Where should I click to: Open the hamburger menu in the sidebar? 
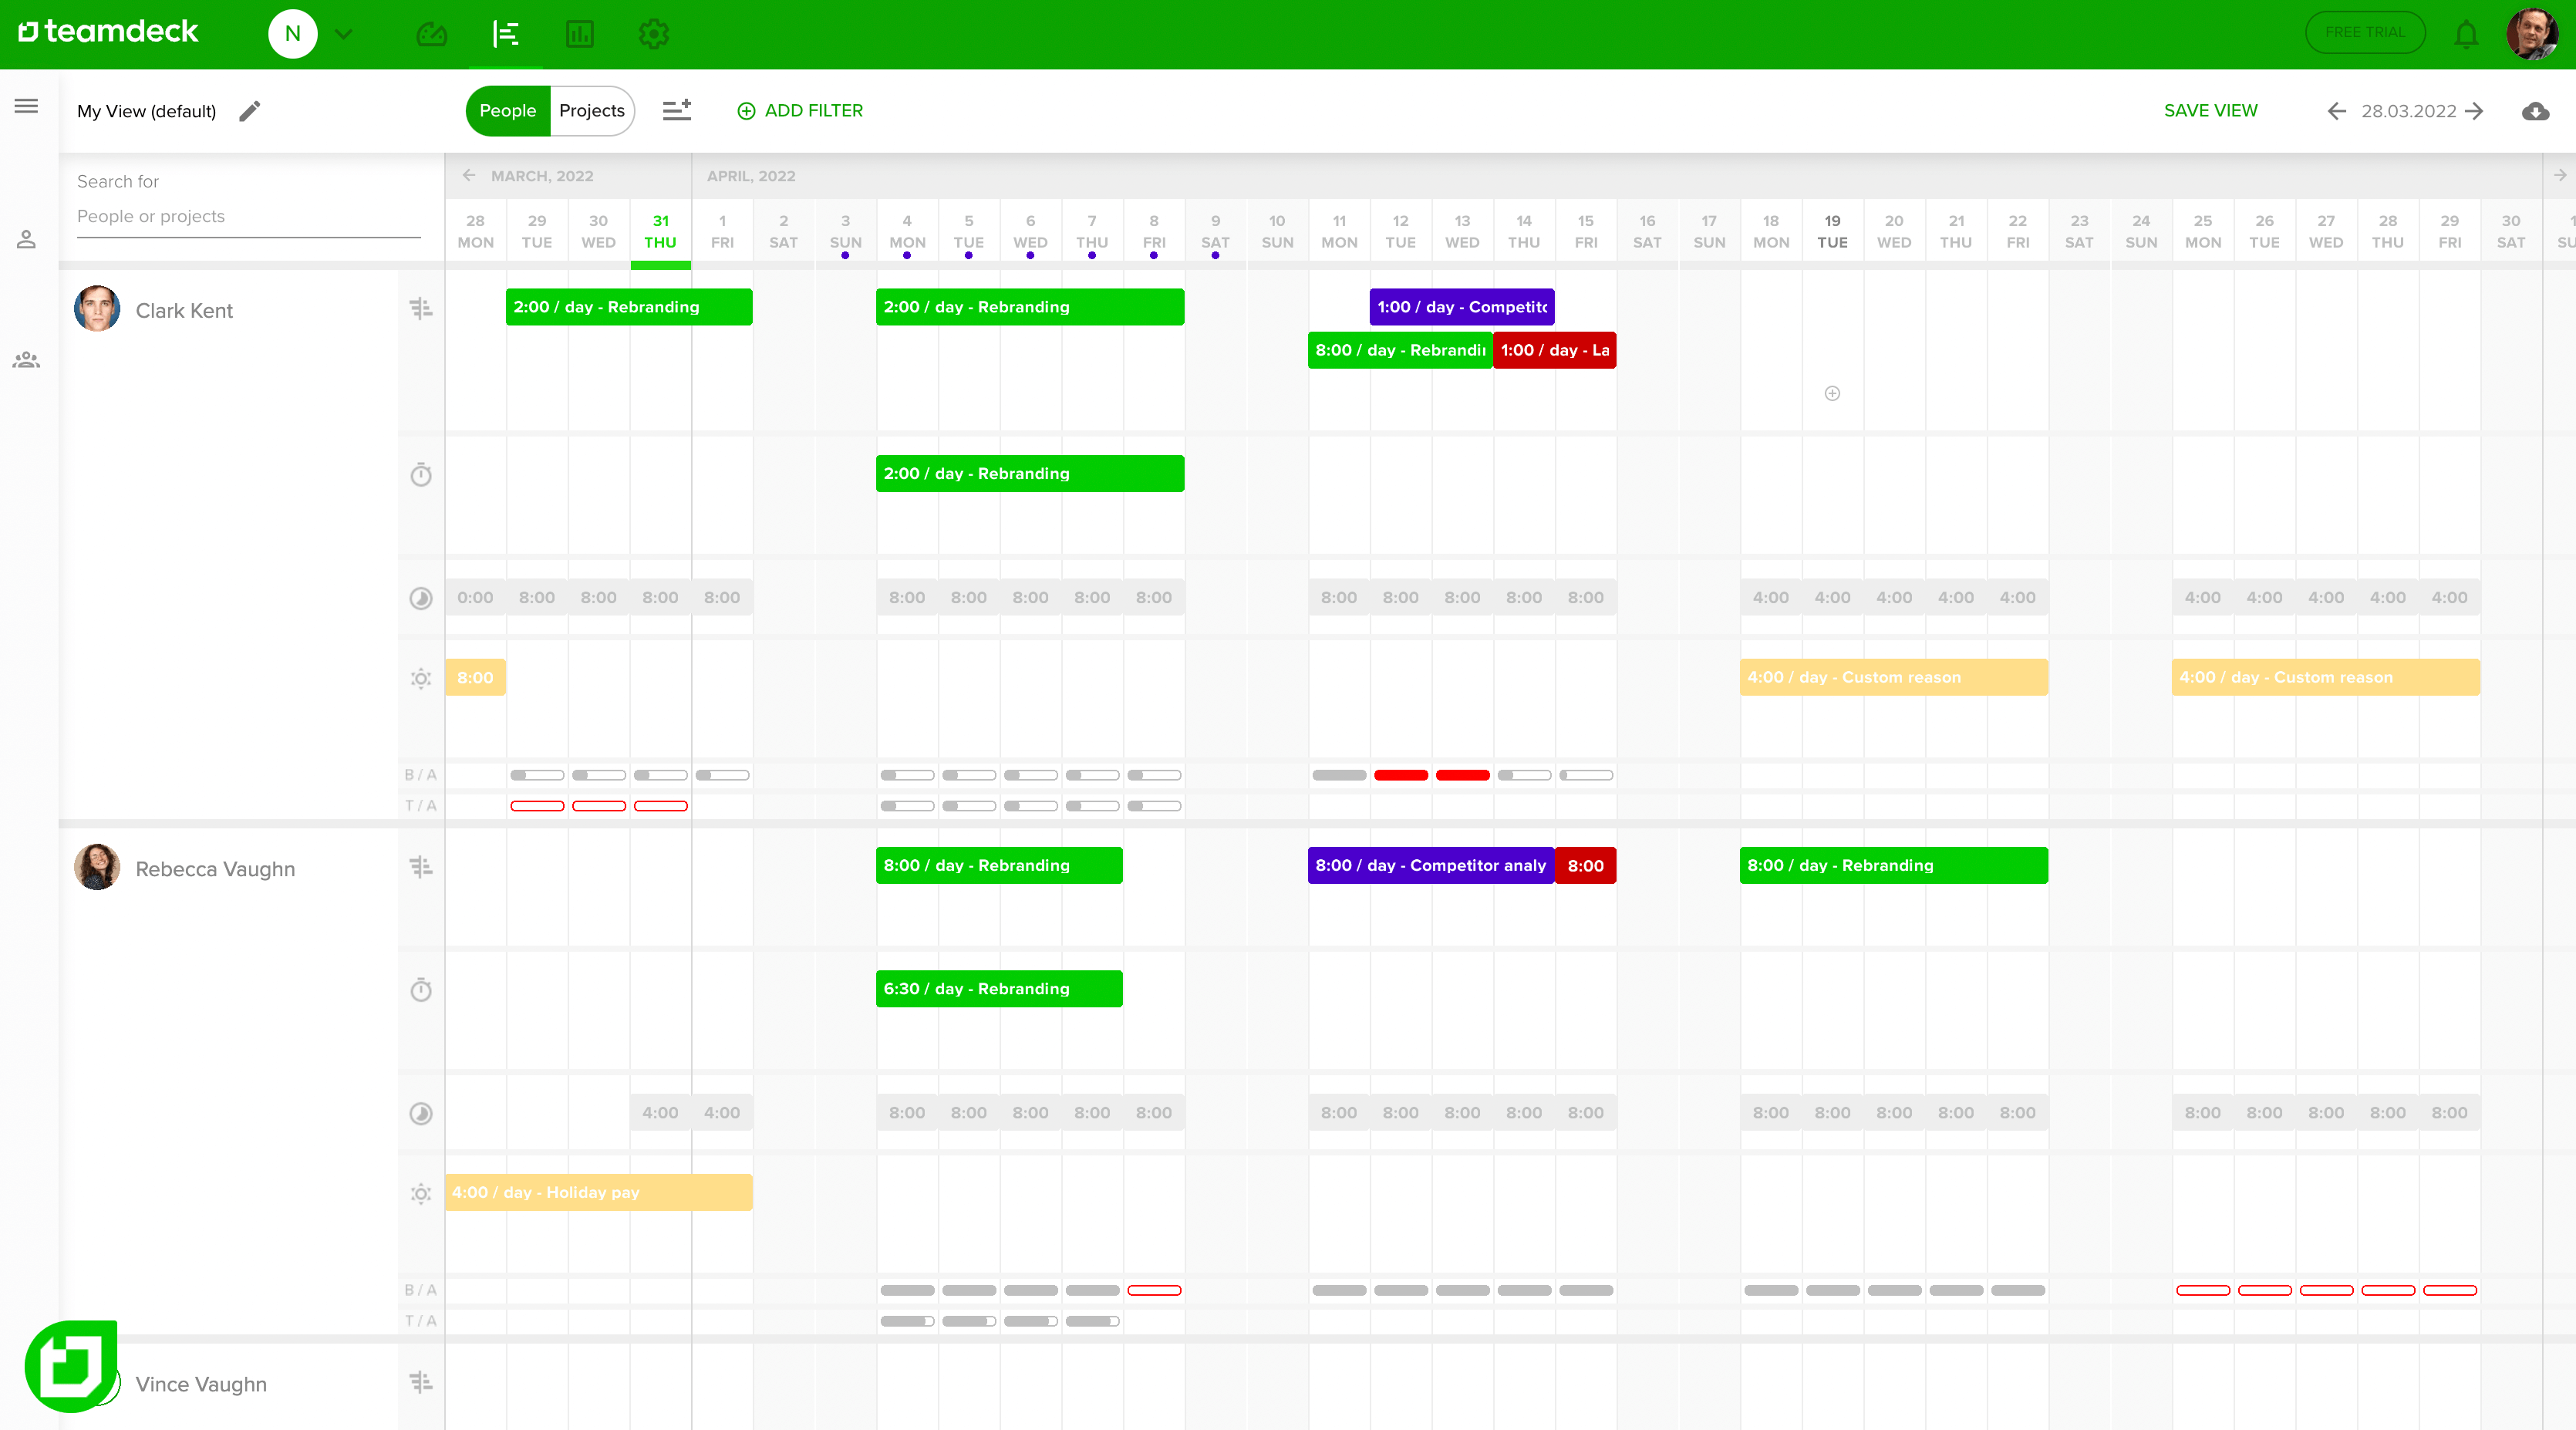[x=26, y=105]
